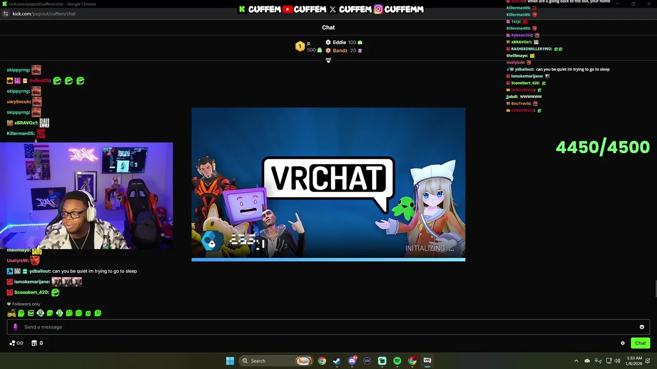This screenshot has height=369, width=657.
Task: Open Discord from the taskbar
Action: point(352,361)
